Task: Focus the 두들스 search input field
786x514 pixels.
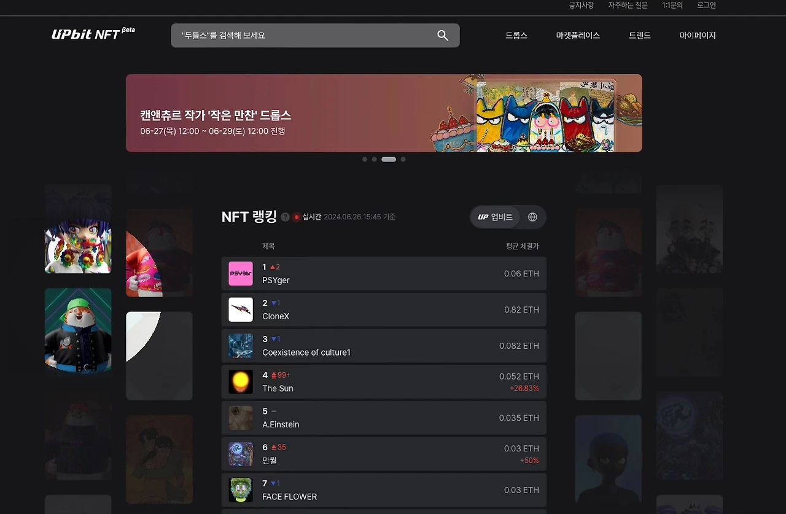Action: coord(304,36)
